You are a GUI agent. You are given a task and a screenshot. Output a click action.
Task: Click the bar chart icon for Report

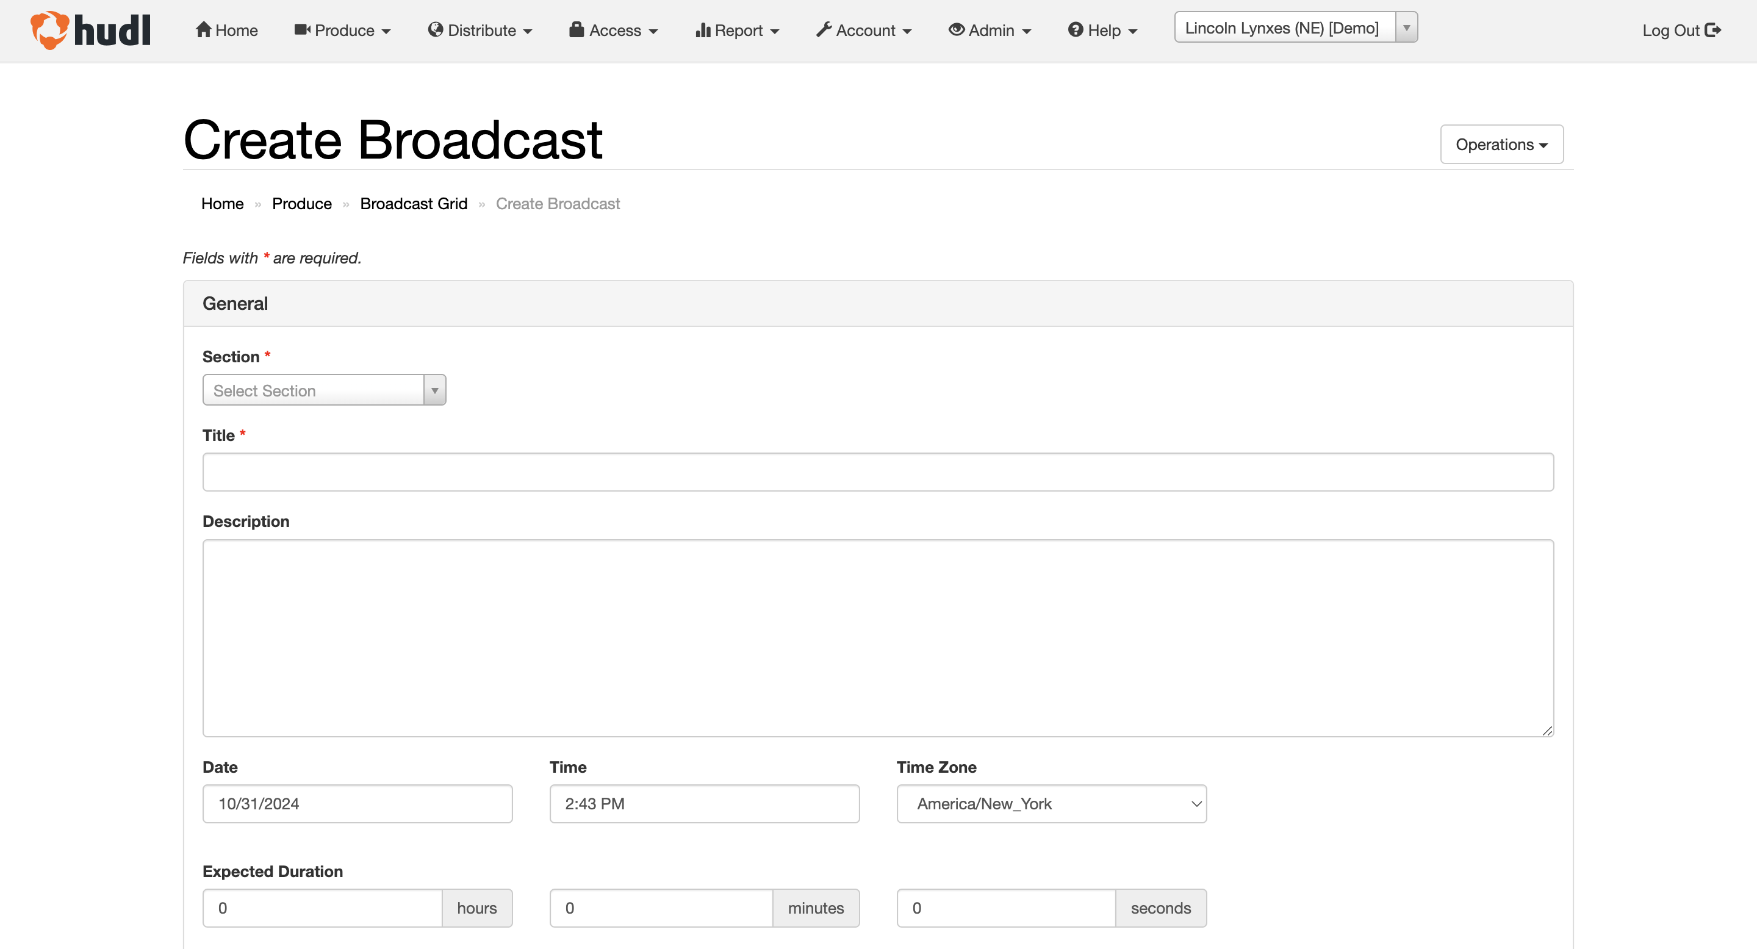(x=705, y=30)
